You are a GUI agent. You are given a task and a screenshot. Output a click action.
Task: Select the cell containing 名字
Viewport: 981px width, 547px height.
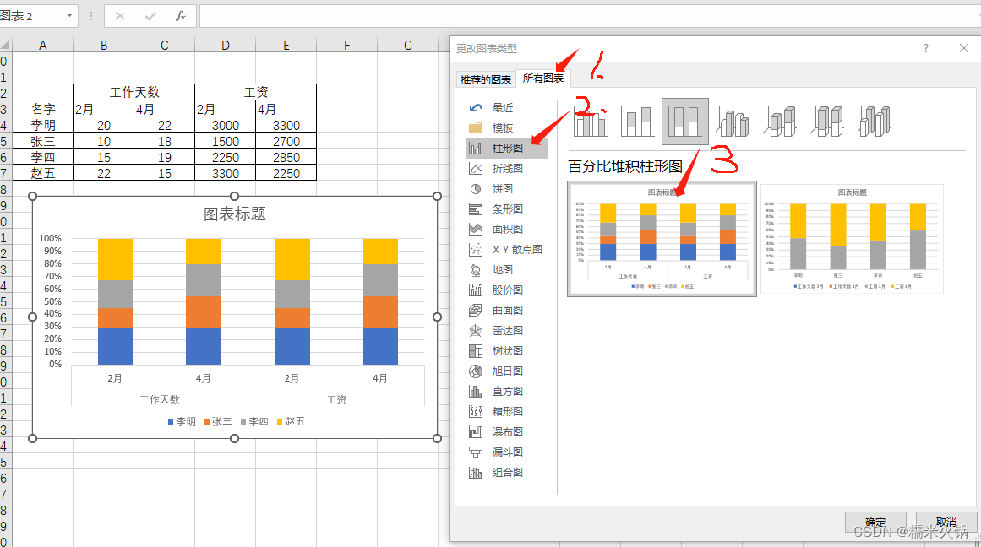tap(42, 109)
